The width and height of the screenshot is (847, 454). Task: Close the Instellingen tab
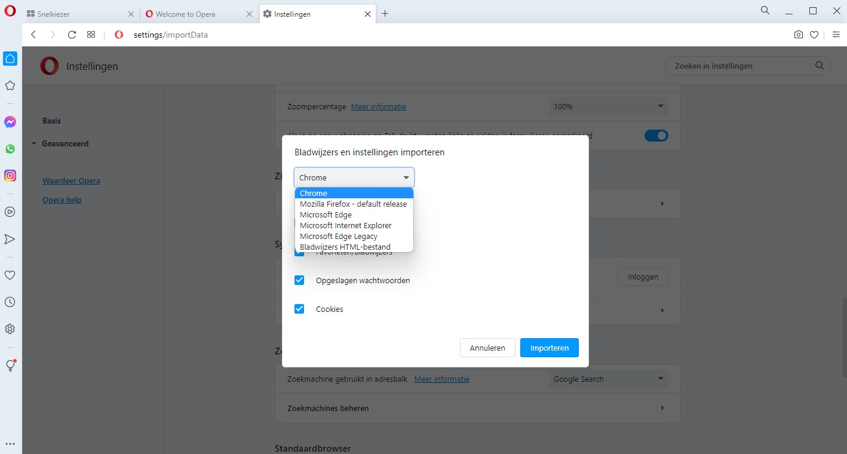point(368,14)
